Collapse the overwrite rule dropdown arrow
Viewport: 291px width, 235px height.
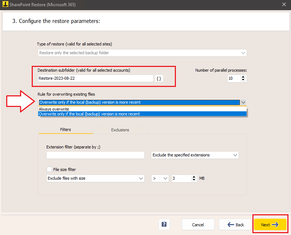244,102
